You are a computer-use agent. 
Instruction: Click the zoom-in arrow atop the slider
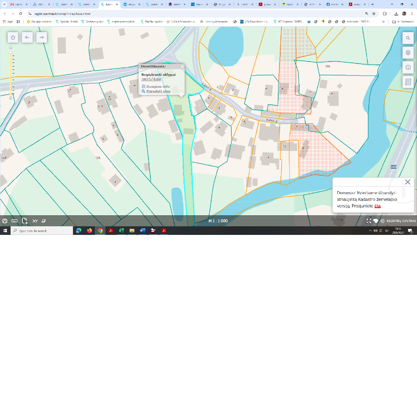(11, 48)
